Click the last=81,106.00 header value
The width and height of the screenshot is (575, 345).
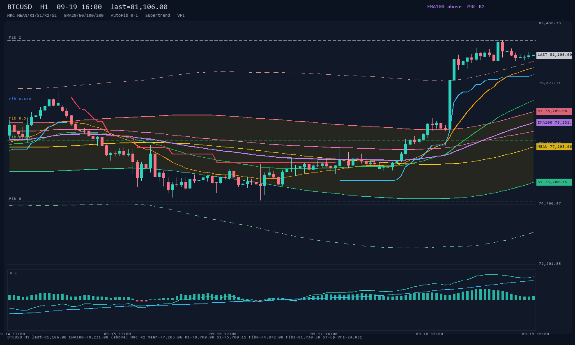point(139,7)
